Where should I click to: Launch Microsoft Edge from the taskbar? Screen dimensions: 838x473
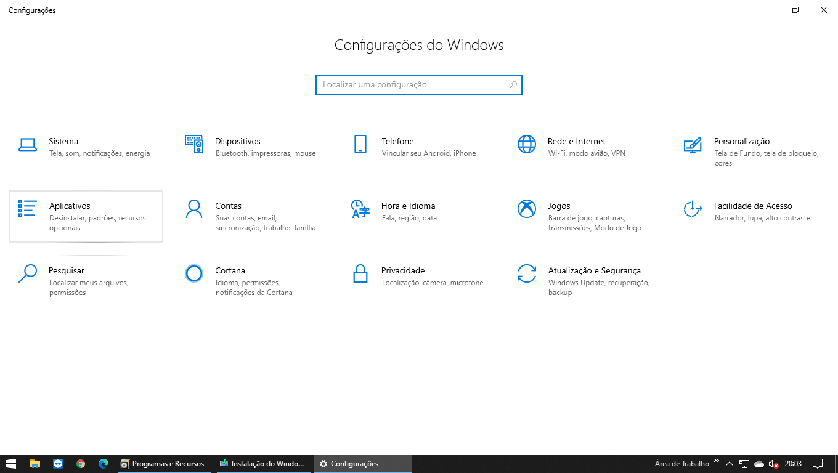104,464
